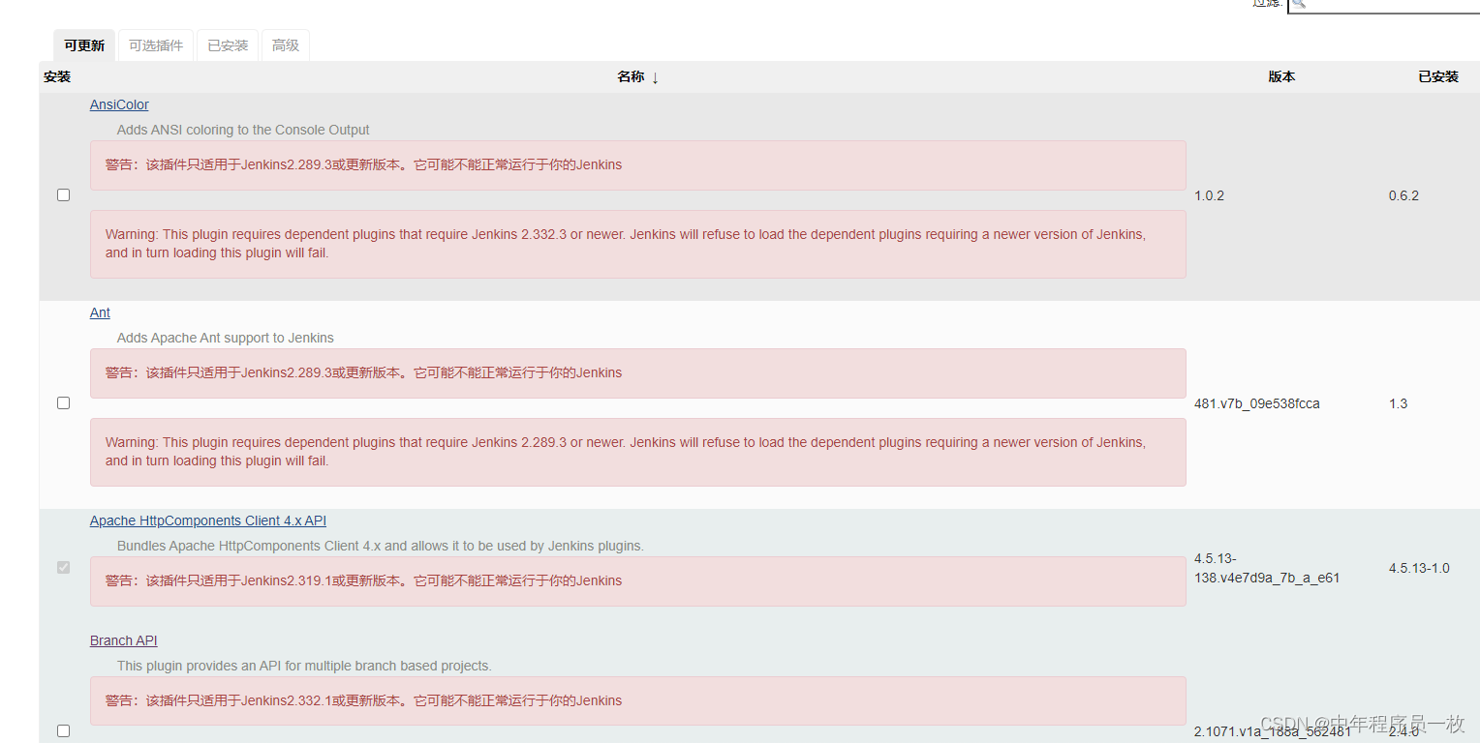
Task: Tick the Branch API install checkbox
Action: click(x=64, y=730)
